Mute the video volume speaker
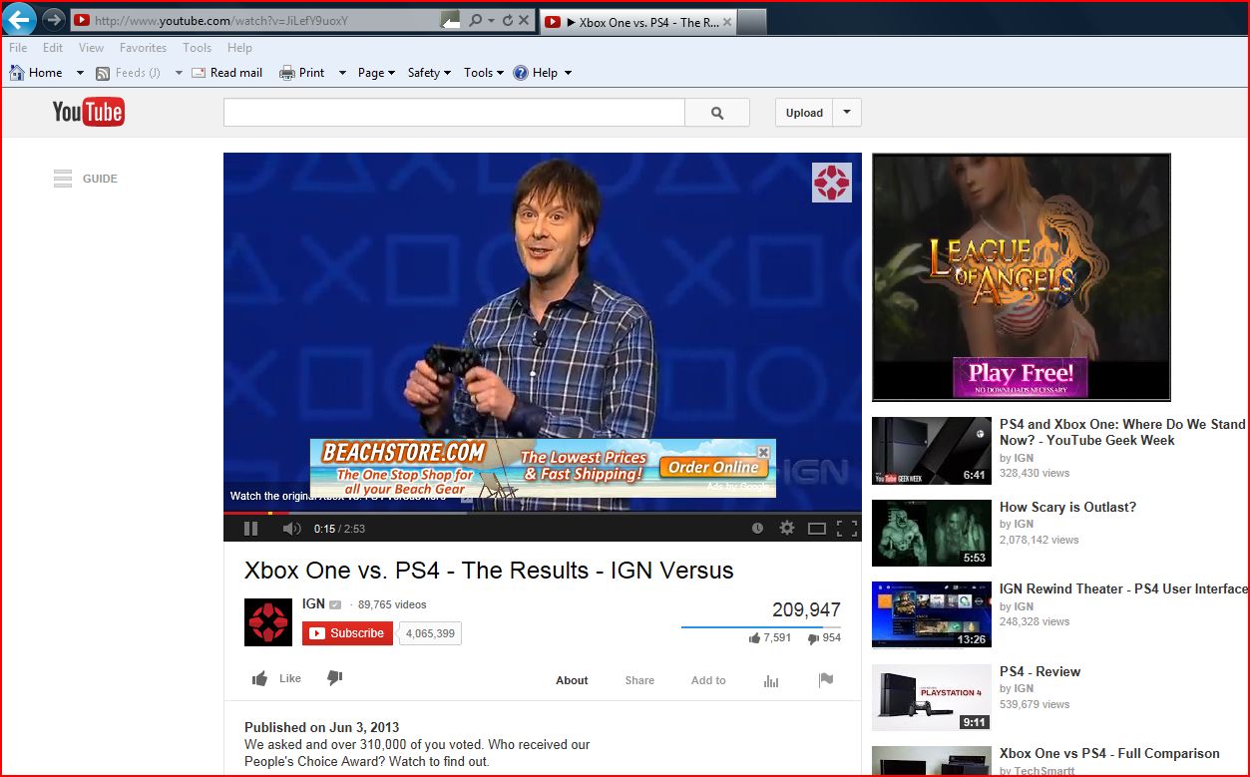The width and height of the screenshot is (1250, 777). tap(291, 529)
